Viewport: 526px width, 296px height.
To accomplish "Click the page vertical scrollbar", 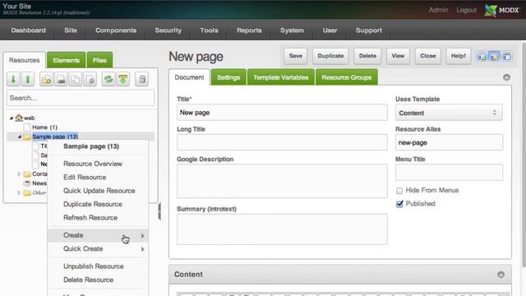I will point(524,155).
